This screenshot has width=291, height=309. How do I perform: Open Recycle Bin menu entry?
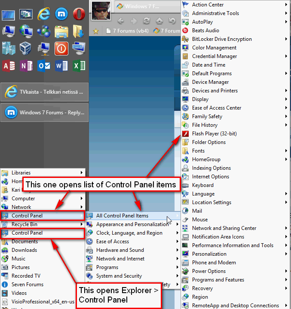pyautogui.click(x=43, y=224)
